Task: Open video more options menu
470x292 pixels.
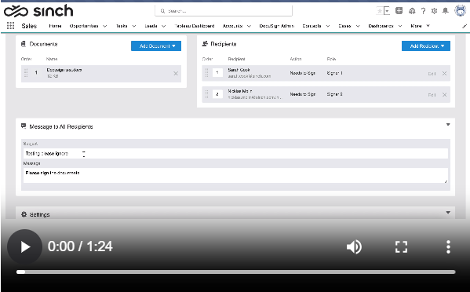Action: (448, 247)
